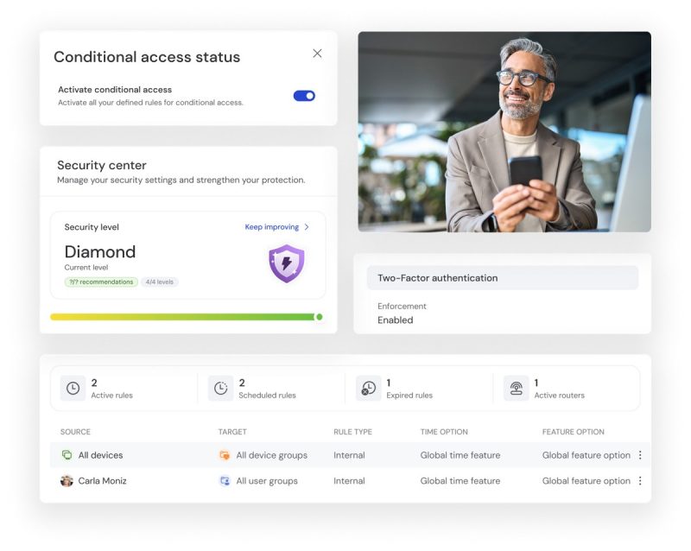
Task: Click the Diamond current level text
Action: [100, 251]
